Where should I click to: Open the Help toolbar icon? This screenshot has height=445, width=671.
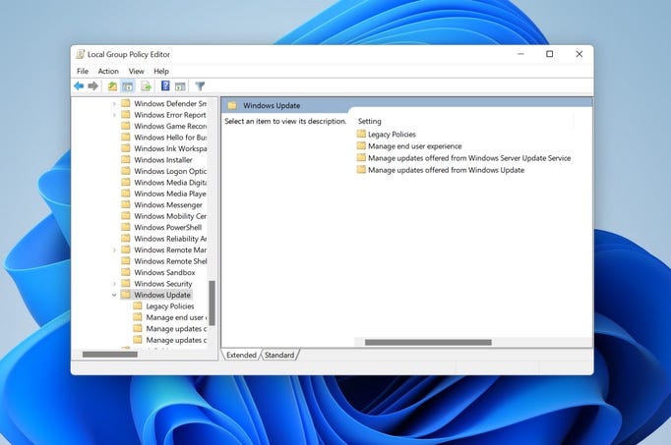click(165, 85)
